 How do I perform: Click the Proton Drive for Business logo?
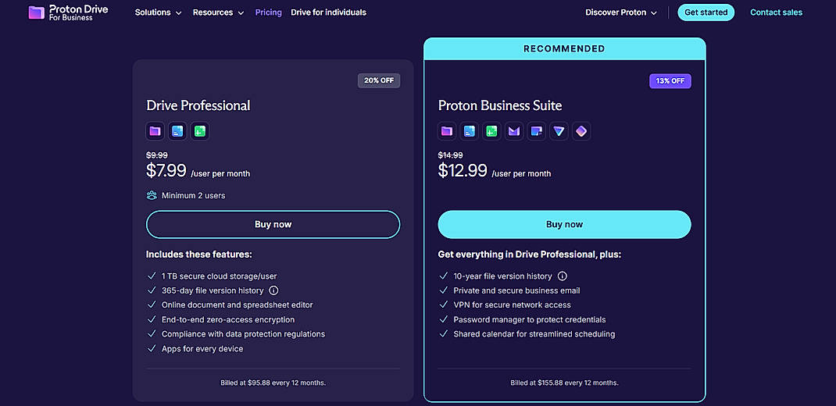(x=68, y=12)
